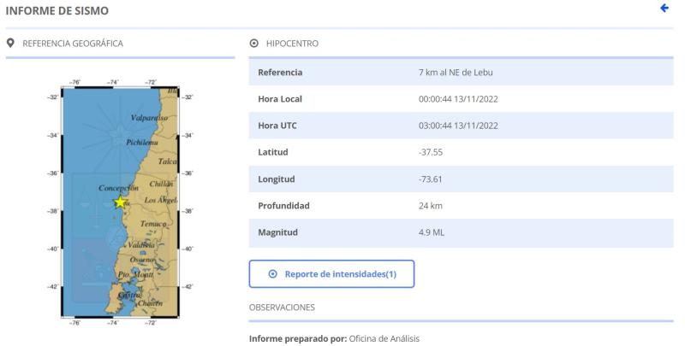
Task: Select local time 00:00:44 13/11/2022
Action: click(x=458, y=99)
